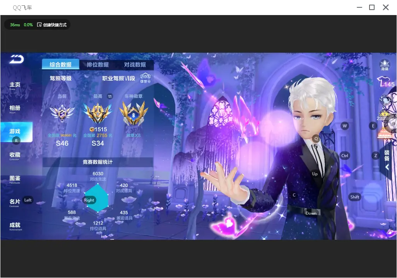Click the 驾照等级 heading
The image size is (397, 278).
(60, 78)
